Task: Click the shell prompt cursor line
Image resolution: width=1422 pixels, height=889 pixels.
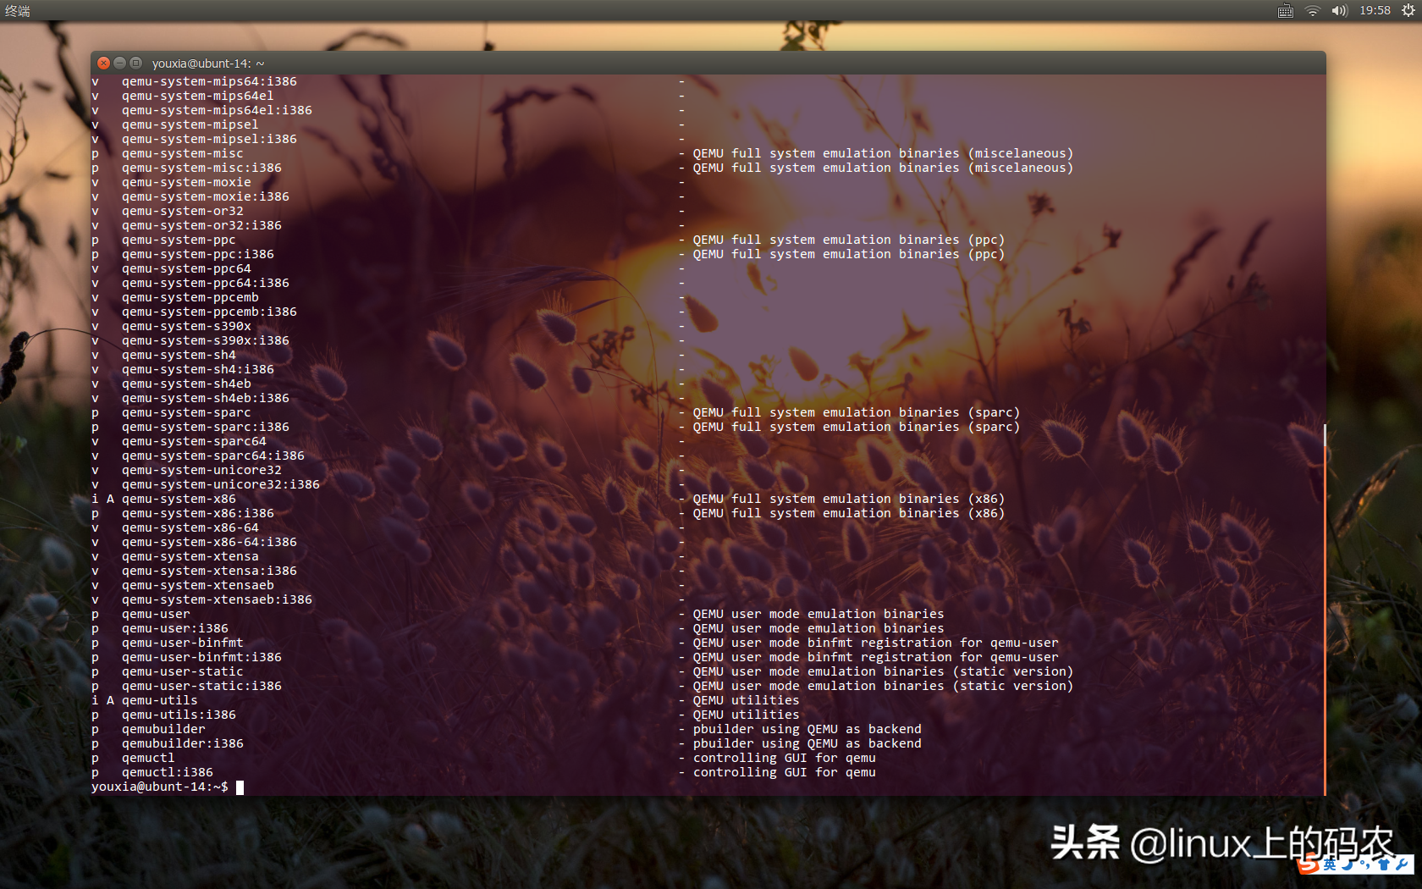Action: 240,787
